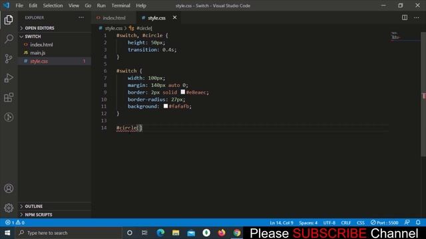
Task: Launch Google Chrome from the taskbar
Action: pos(237,233)
